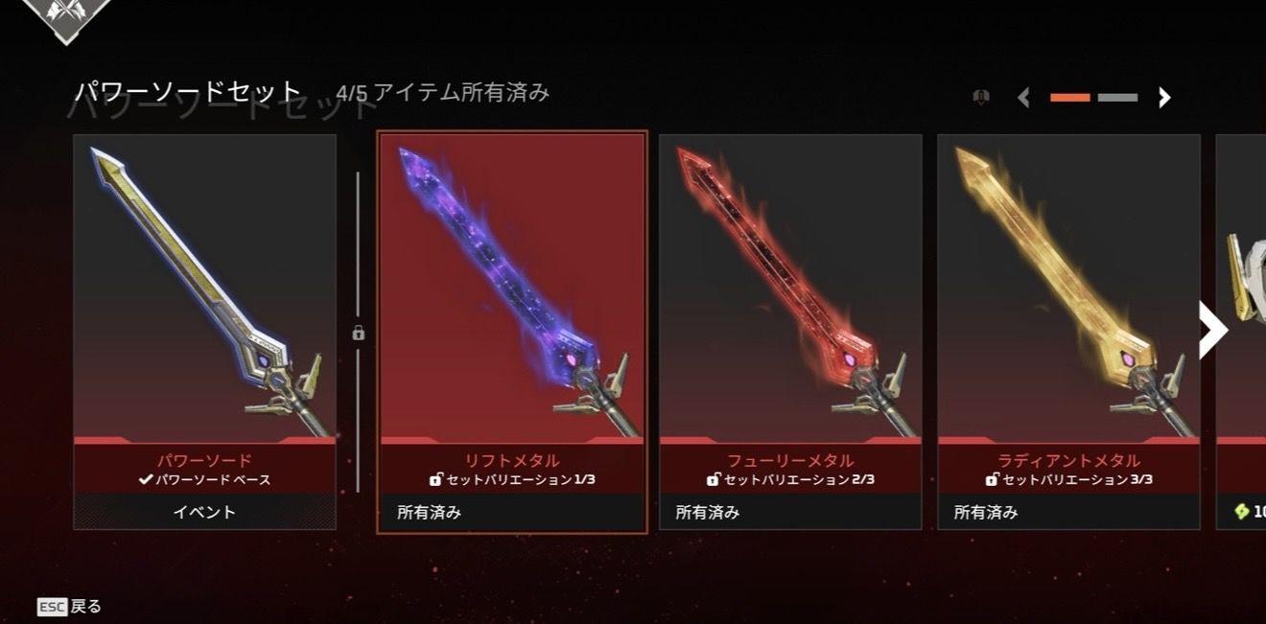Go to previous page with left arrow
The width and height of the screenshot is (1266, 624).
pos(1023,97)
